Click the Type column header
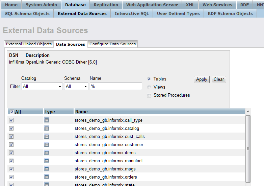 pyautogui.click(x=58, y=112)
